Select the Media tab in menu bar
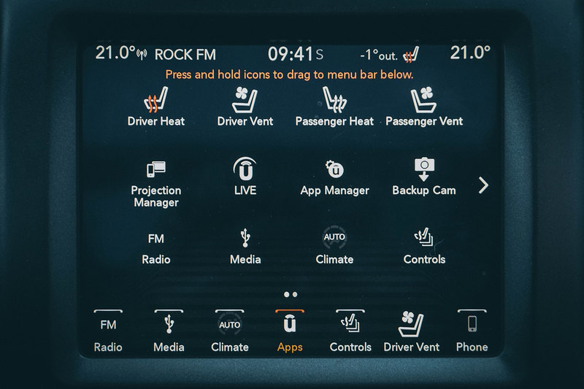This screenshot has width=584, height=389. 169,332
